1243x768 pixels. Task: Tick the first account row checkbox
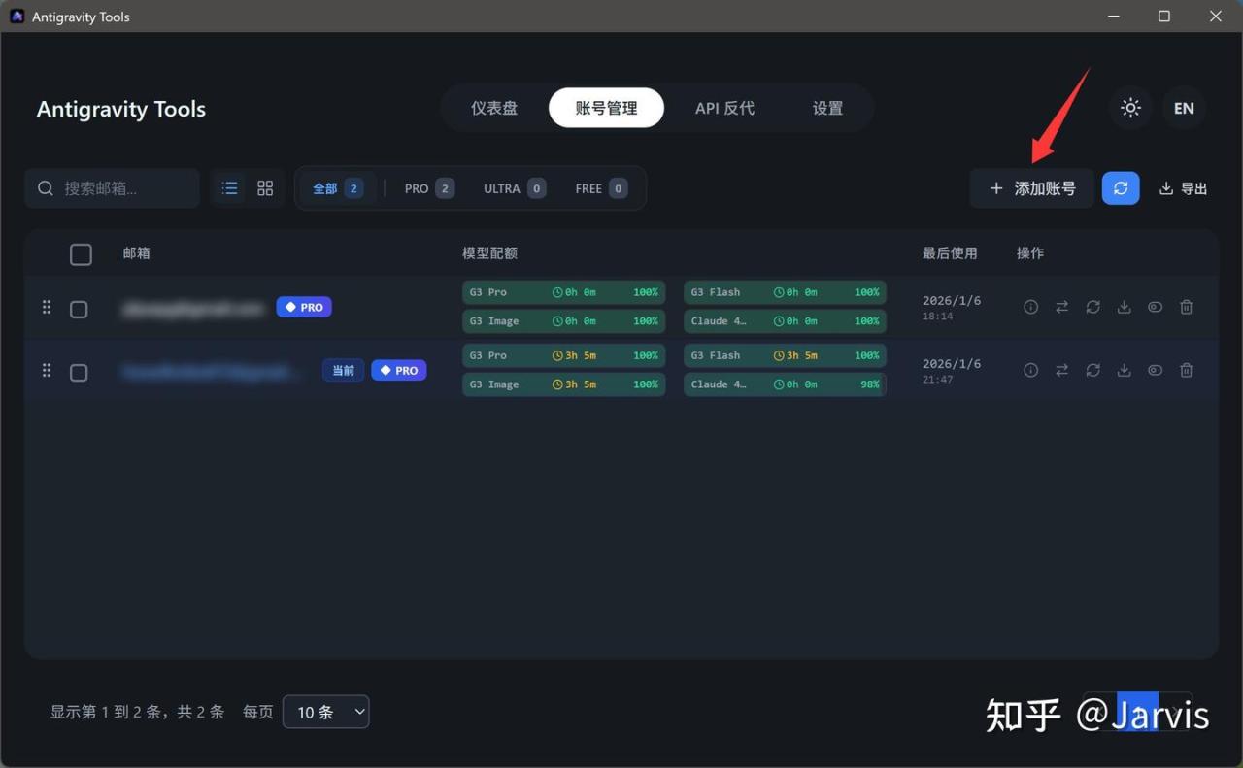pyautogui.click(x=80, y=309)
